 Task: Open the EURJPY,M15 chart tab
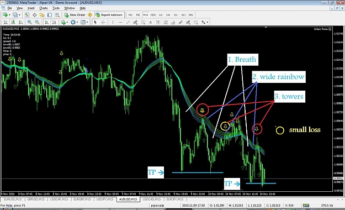174,199
